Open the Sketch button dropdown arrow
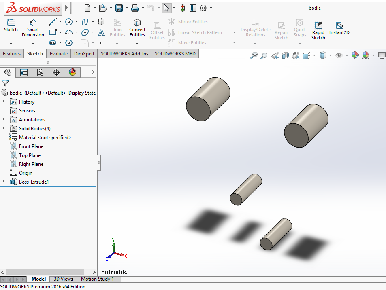The width and height of the screenshot is (386, 290). click(11, 44)
